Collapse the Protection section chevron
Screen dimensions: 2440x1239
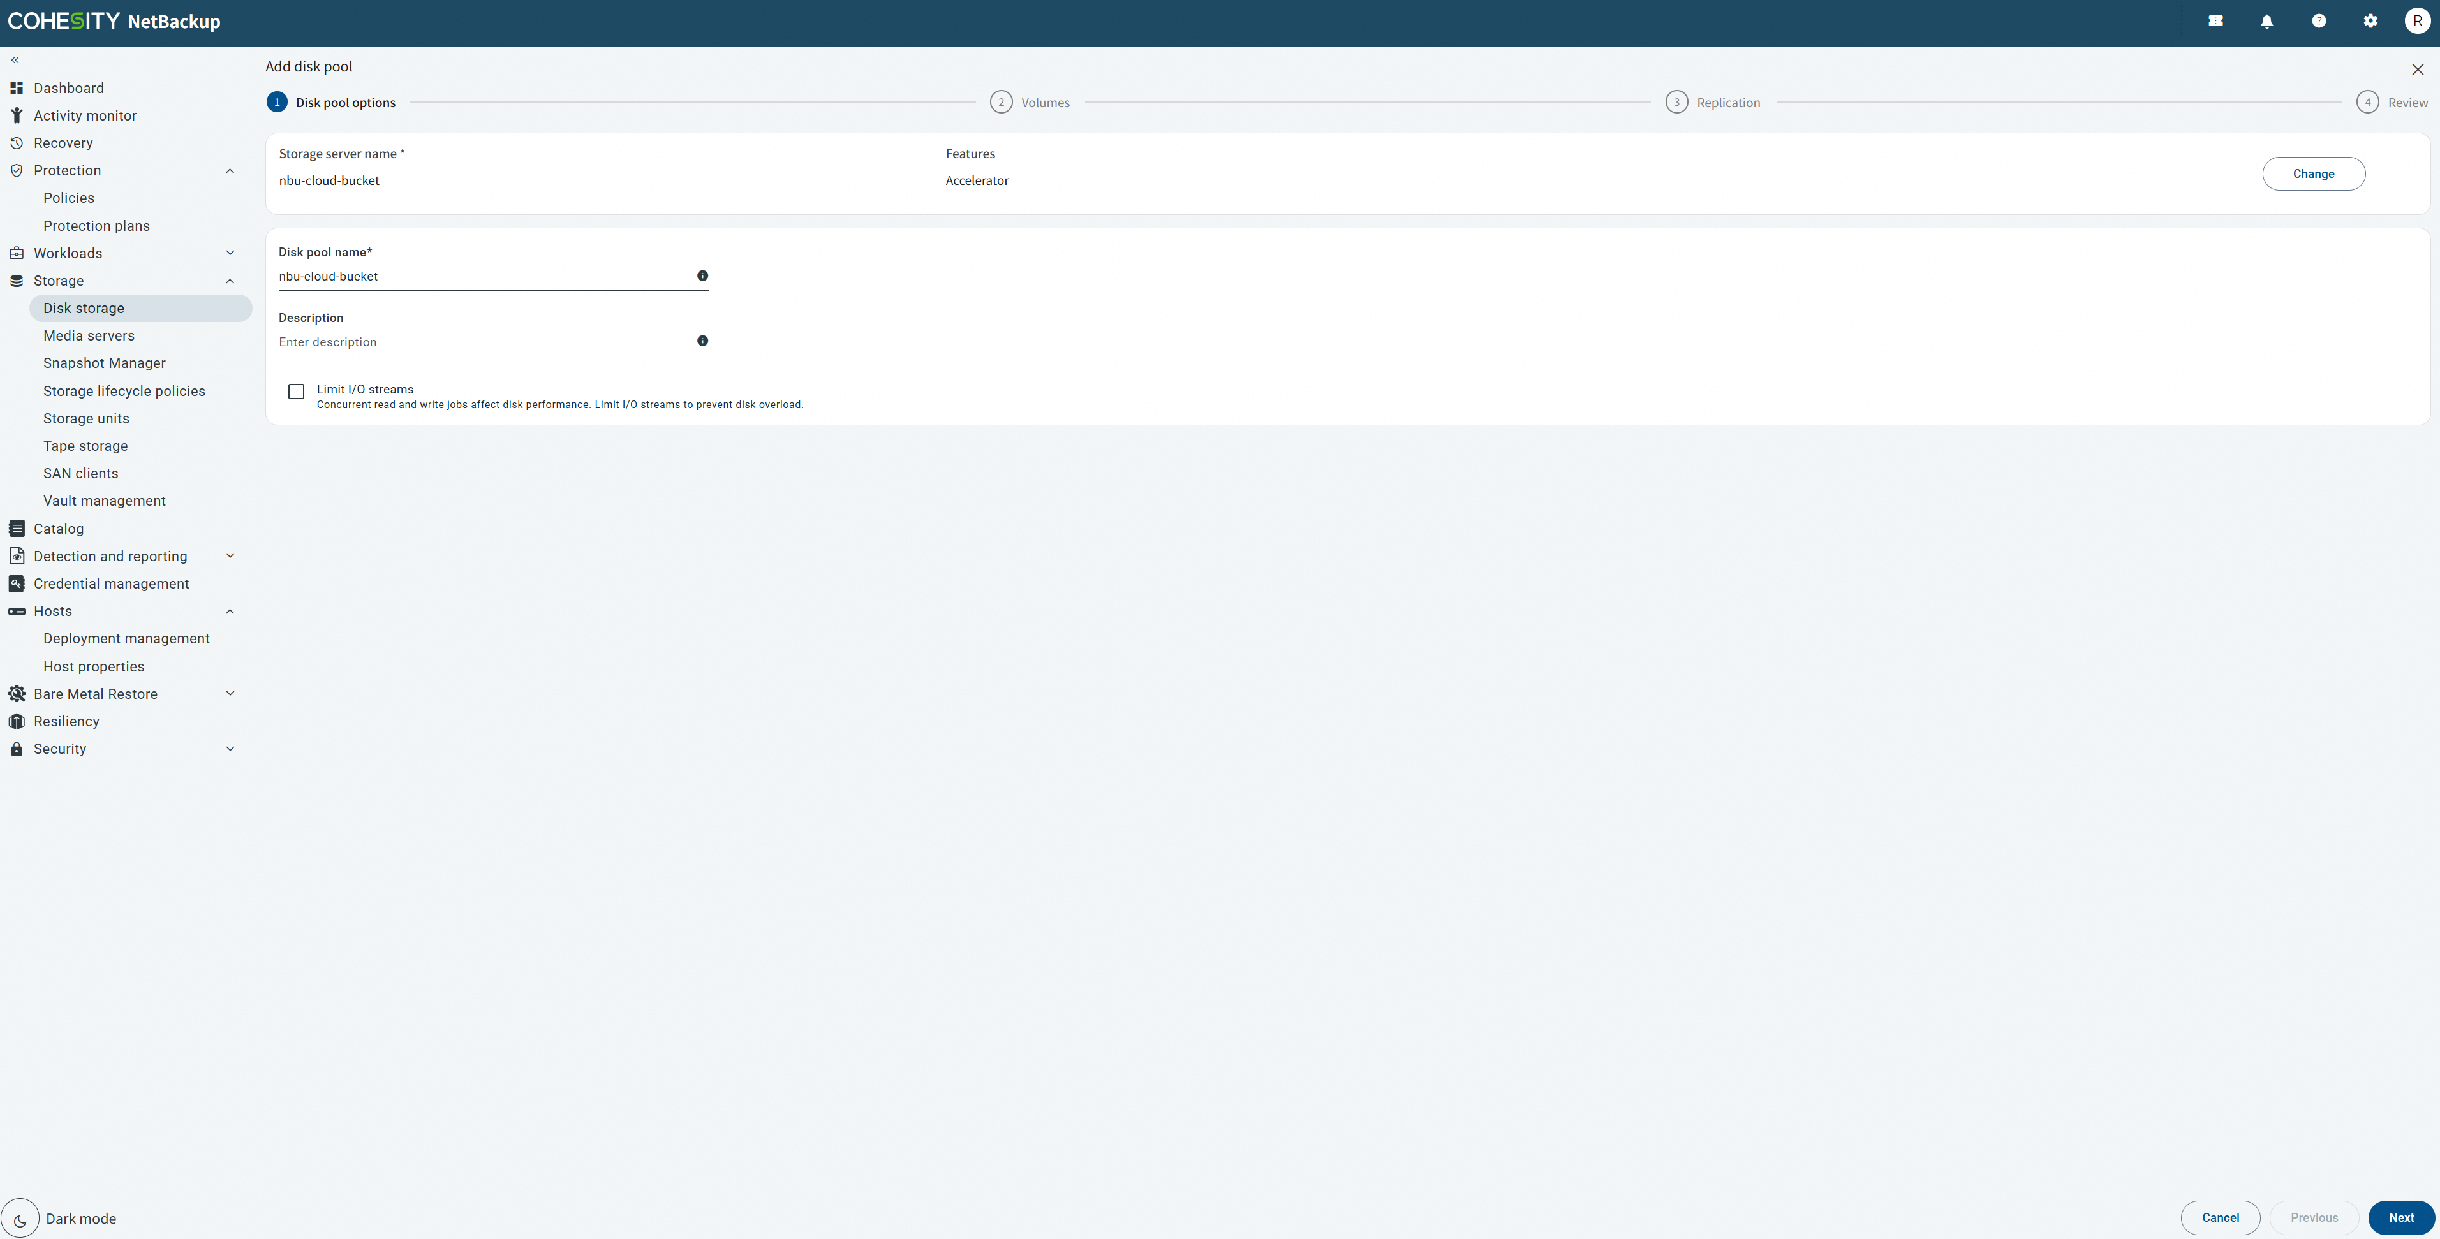pos(230,170)
